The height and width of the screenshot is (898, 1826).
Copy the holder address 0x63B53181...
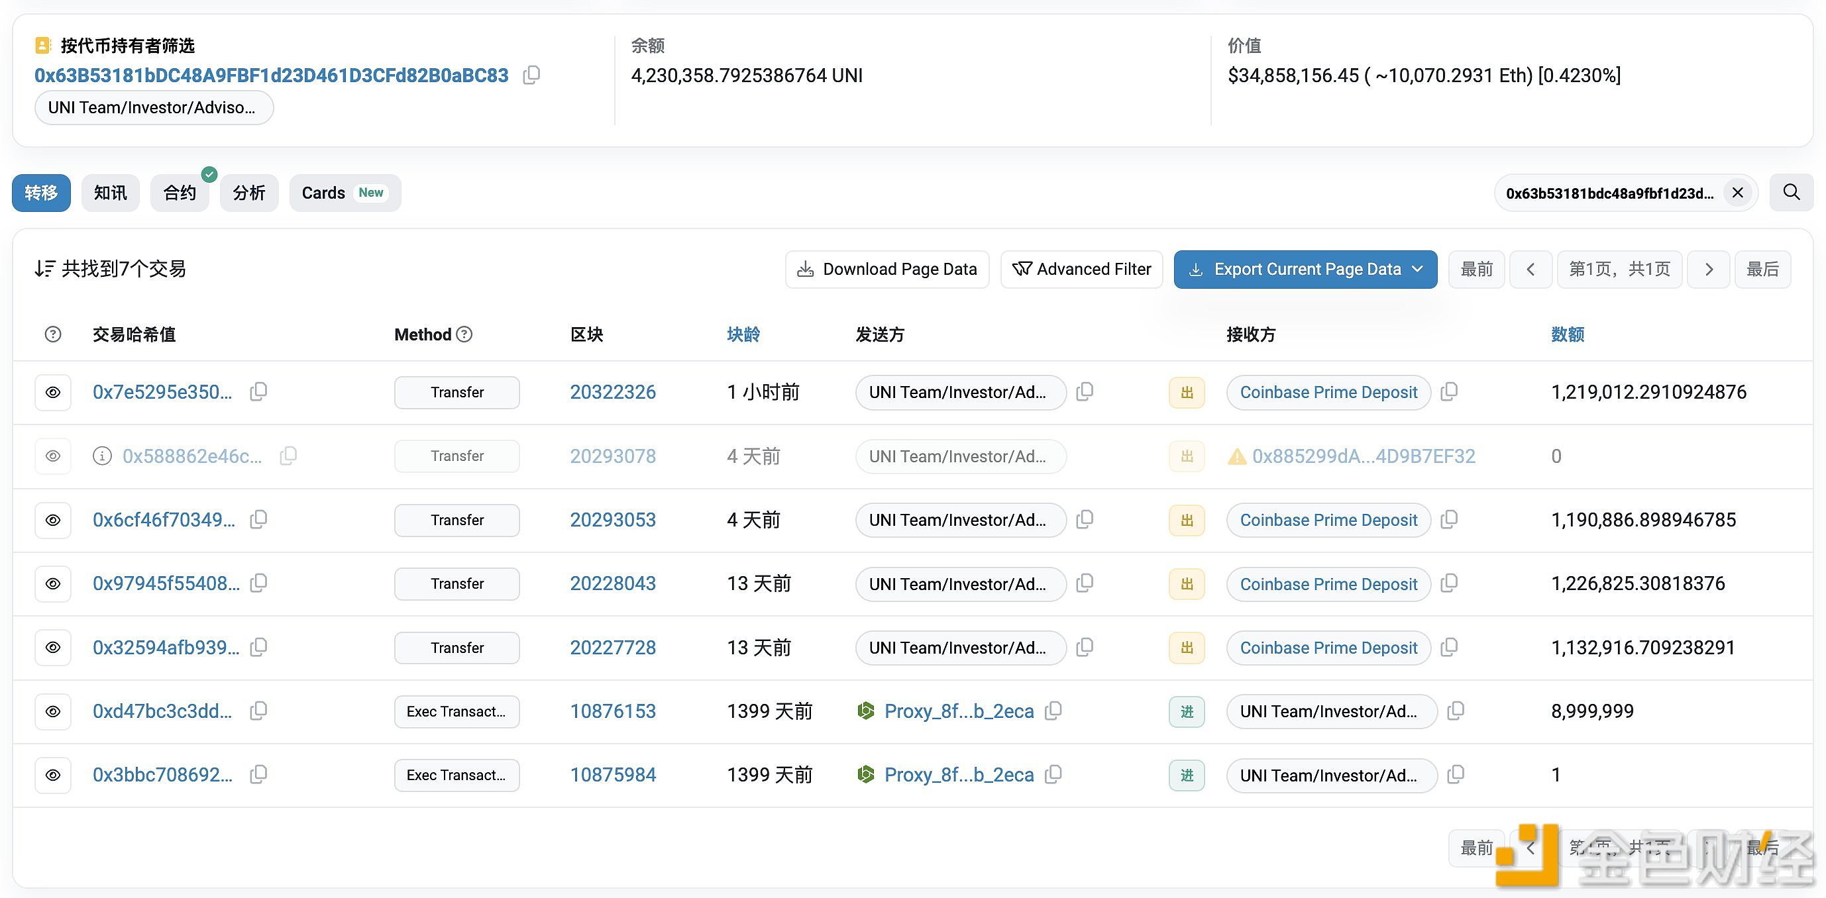pos(531,74)
